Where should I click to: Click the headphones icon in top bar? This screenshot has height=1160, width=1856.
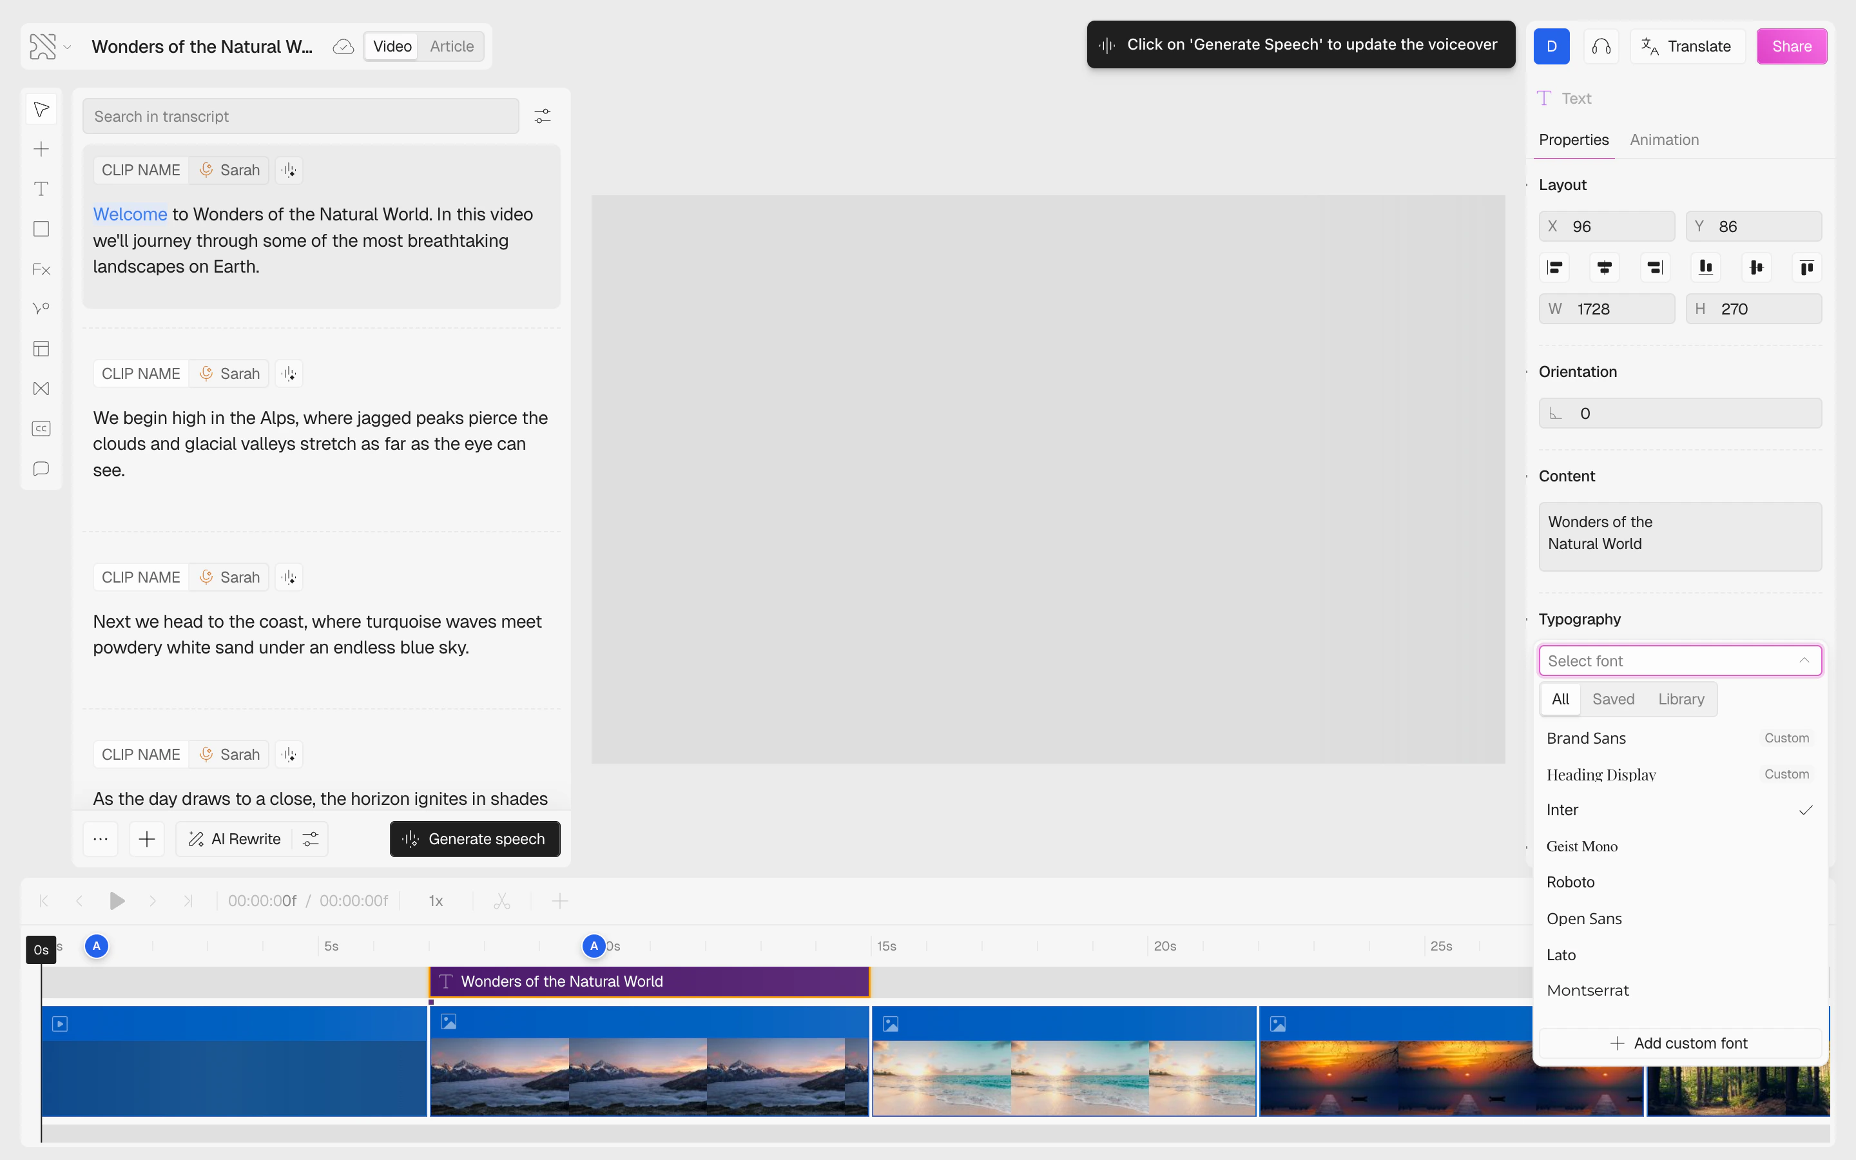[1601, 46]
